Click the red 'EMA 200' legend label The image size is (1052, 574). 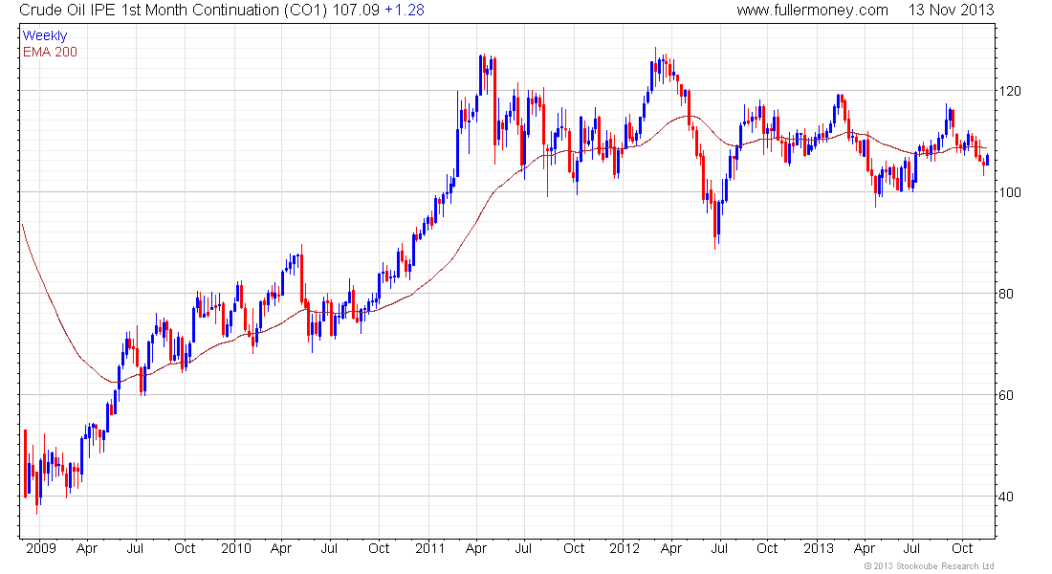(x=51, y=52)
